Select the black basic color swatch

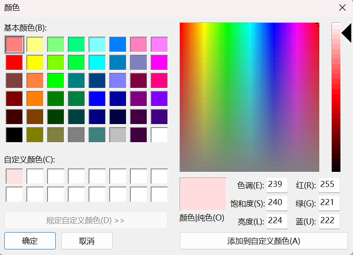click(x=14, y=135)
